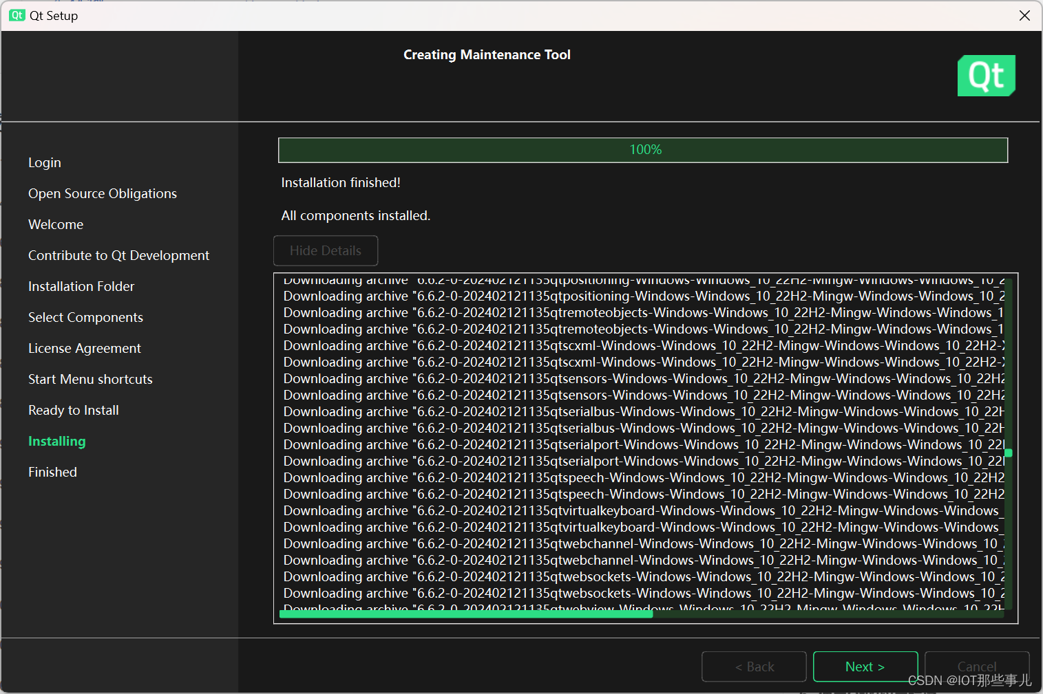
Task: Select the highlighted Installing step
Action: click(57, 441)
